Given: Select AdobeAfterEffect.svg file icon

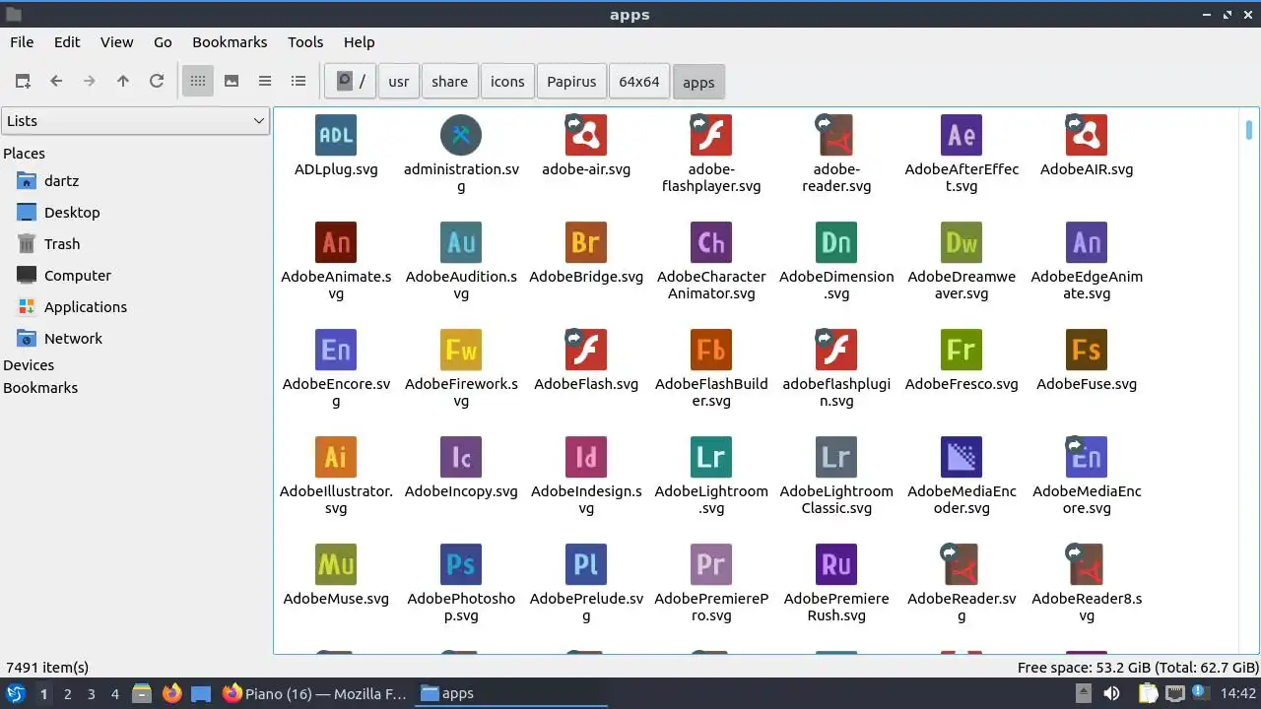Looking at the screenshot, I should click(962, 135).
